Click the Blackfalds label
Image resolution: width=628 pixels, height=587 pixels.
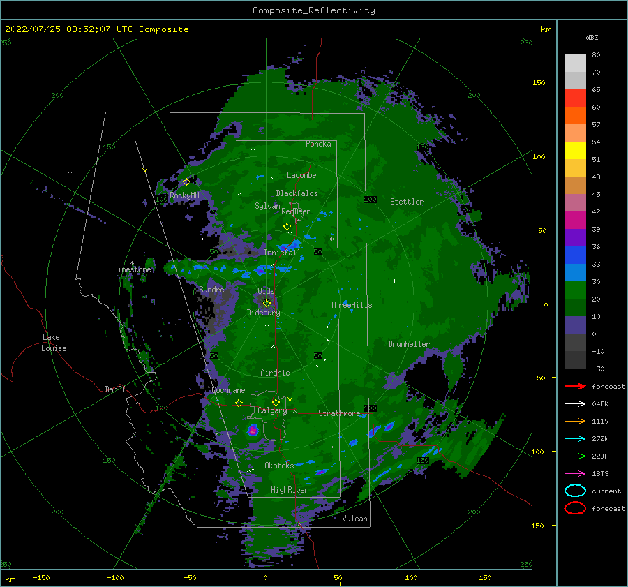pyautogui.click(x=297, y=193)
